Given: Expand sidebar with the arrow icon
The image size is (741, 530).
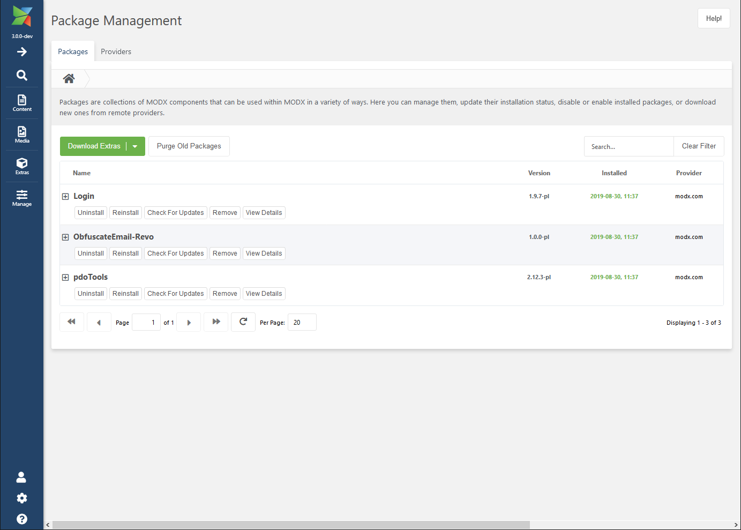Looking at the screenshot, I should 22,52.
